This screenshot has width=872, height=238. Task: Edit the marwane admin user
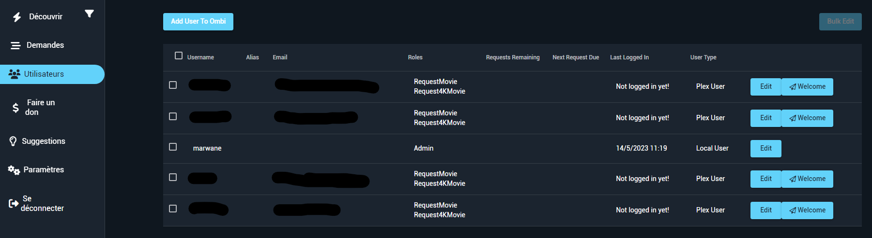pyautogui.click(x=765, y=149)
